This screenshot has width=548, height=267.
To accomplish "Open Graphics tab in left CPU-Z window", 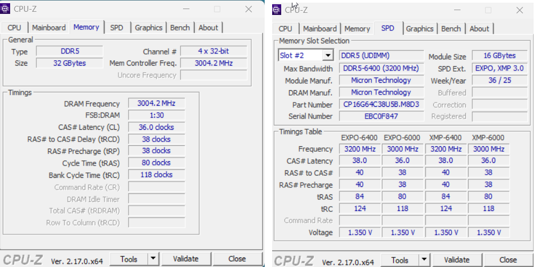I will [x=148, y=28].
